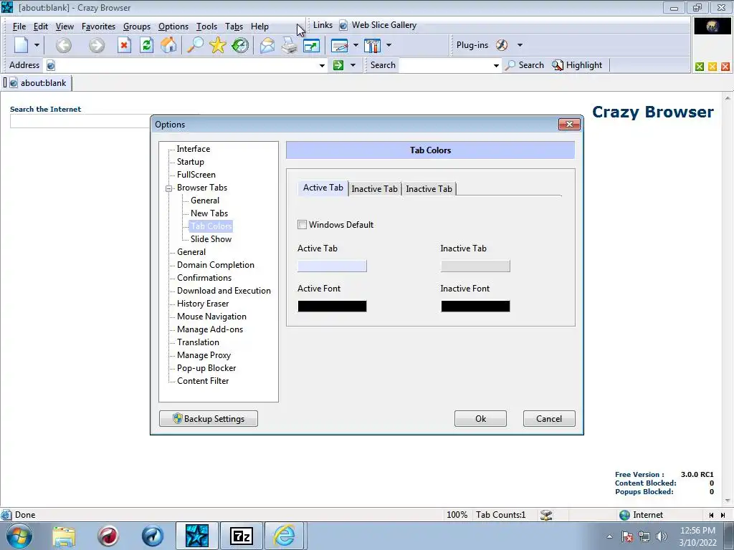Click the Mail envelope icon
The height and width of the screenshot is (550, 734).
(x=267, y=45)
